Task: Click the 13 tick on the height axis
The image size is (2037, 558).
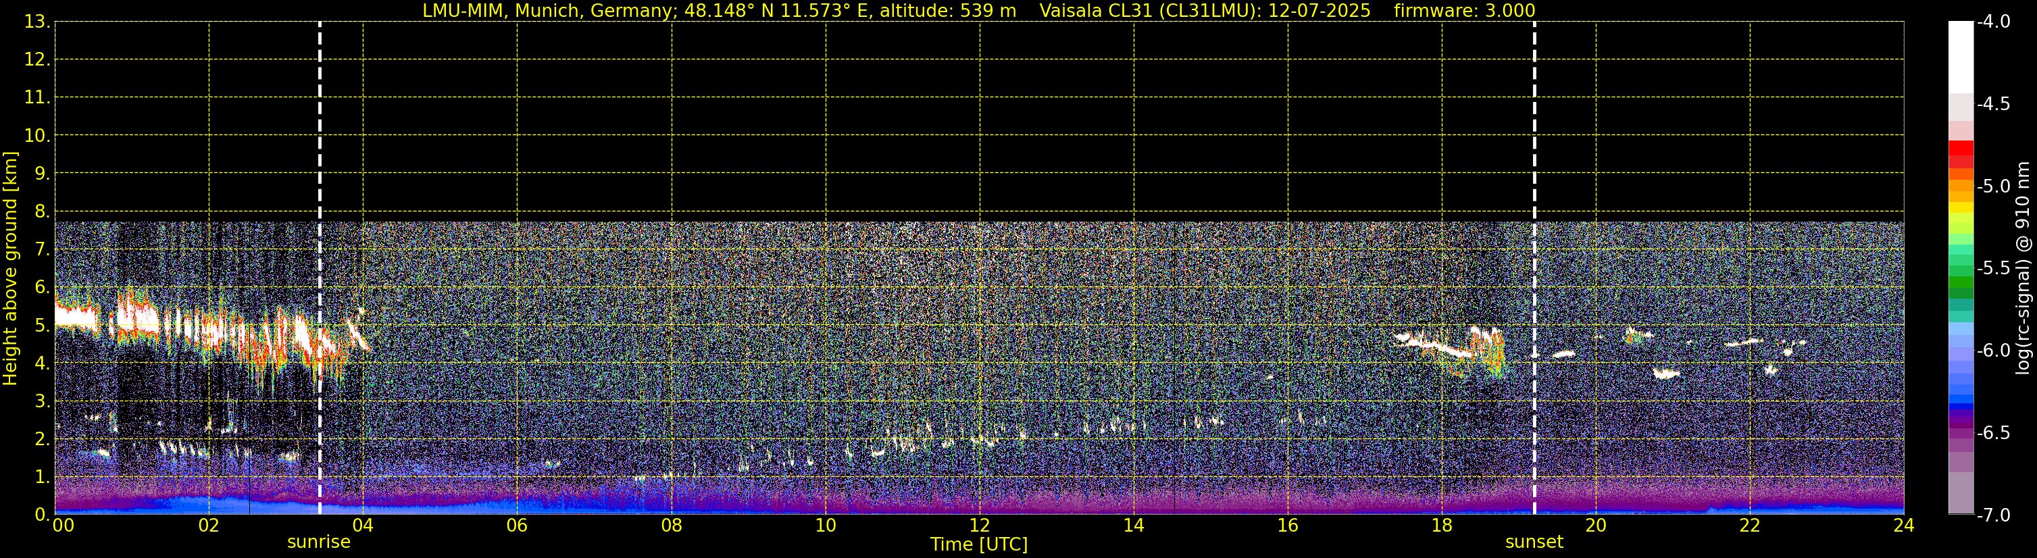Action: click(36, 22)
